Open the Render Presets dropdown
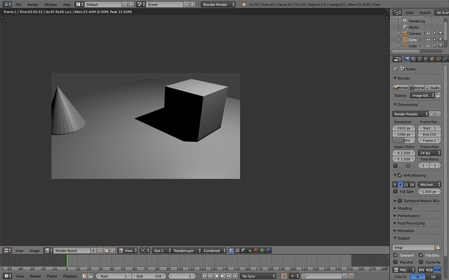This screenshot has height=280, width=449. pos(410,114)
